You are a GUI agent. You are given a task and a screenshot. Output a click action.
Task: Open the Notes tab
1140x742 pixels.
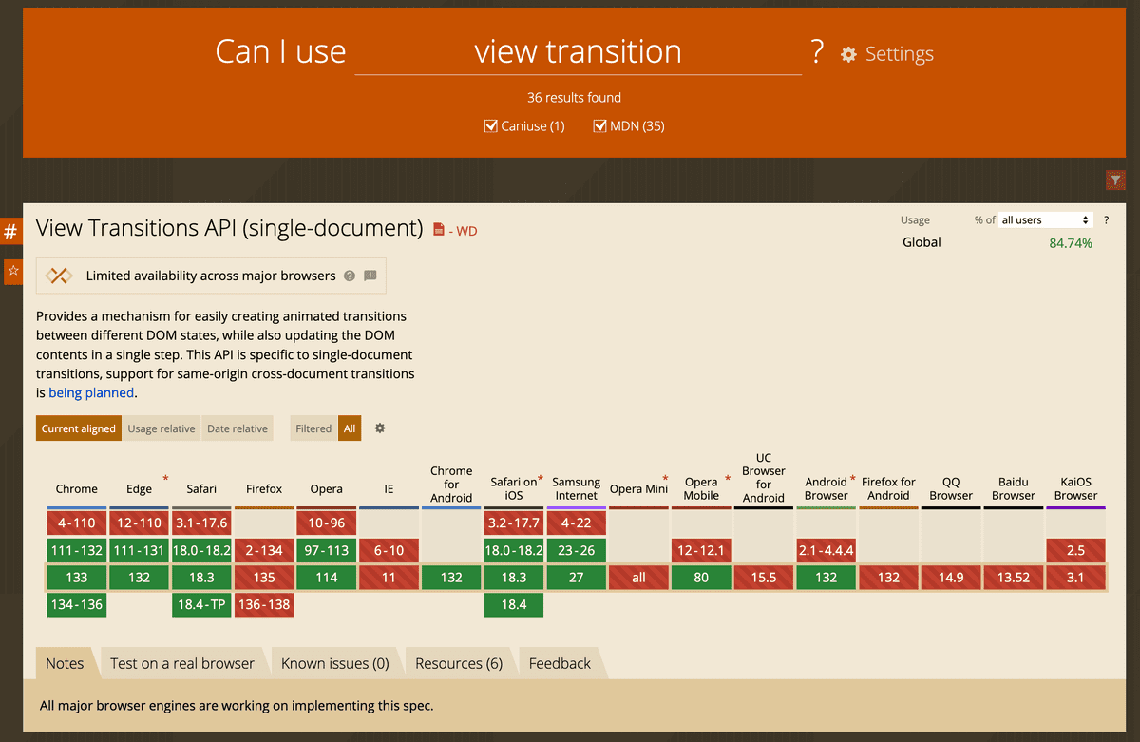point(65,664)
